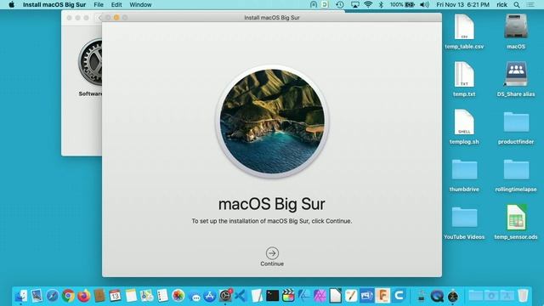Viewport: 544px width, 306px height.
Task: Open Trash in the Dock
Action: (x=523, y=296)
